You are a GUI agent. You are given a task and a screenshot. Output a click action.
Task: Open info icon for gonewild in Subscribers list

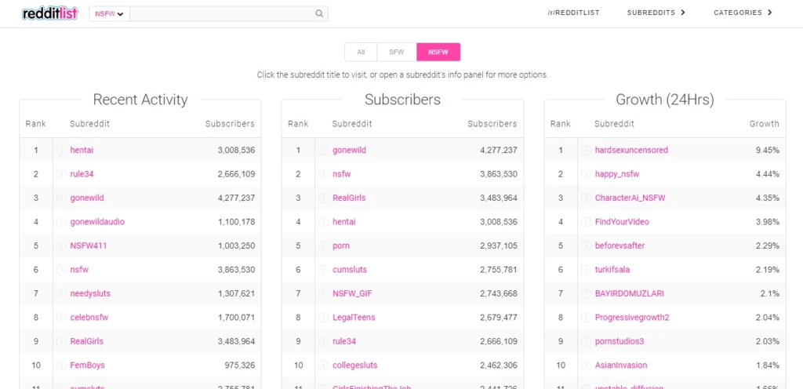324,150
